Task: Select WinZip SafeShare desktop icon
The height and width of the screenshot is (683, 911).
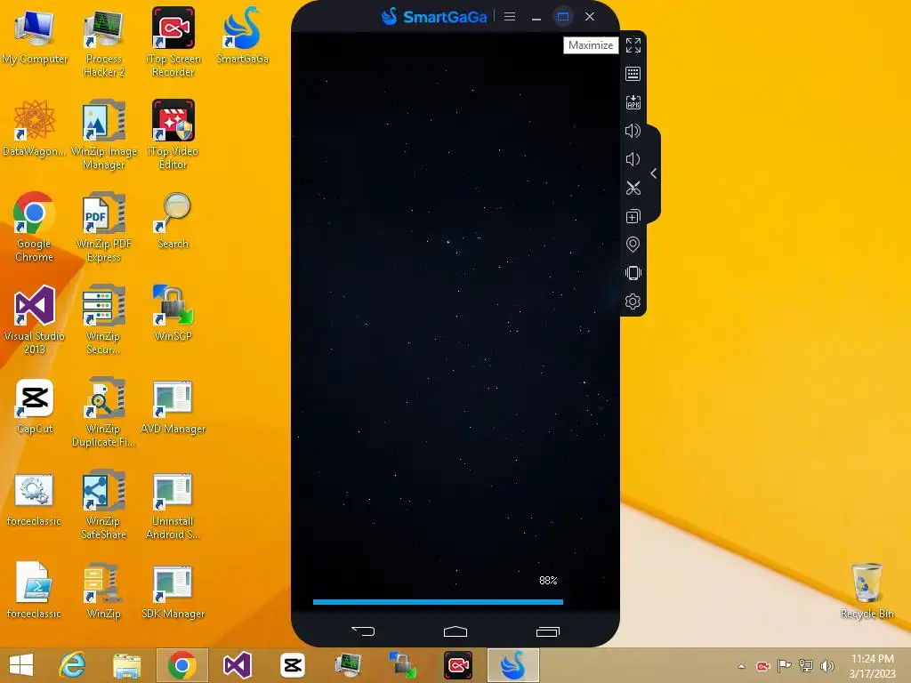Action: [104, 504]
